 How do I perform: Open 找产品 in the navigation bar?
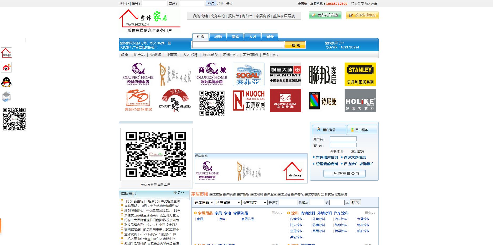point(139,55)
